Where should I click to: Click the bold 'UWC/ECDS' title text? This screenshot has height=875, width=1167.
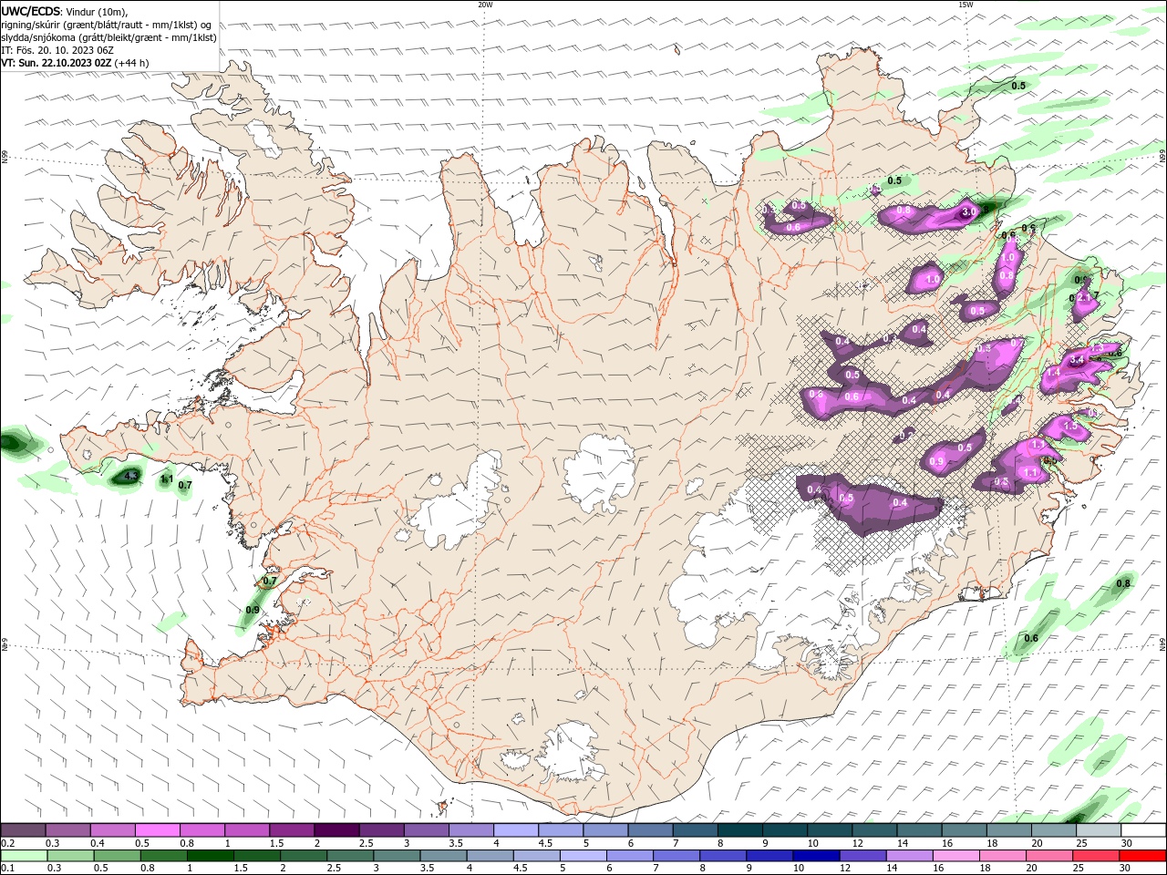31,11
